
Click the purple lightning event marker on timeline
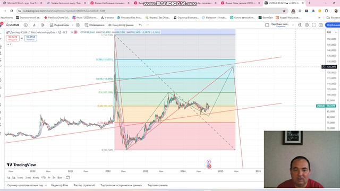209,162
